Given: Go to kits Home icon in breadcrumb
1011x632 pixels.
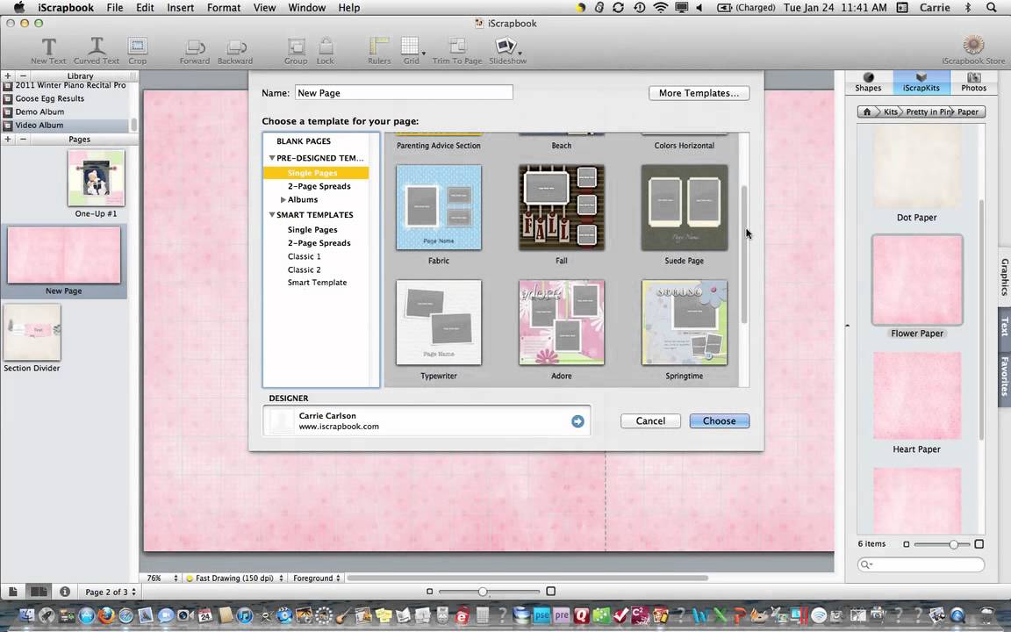Looking at the screenshot, I should pos(867,111).
